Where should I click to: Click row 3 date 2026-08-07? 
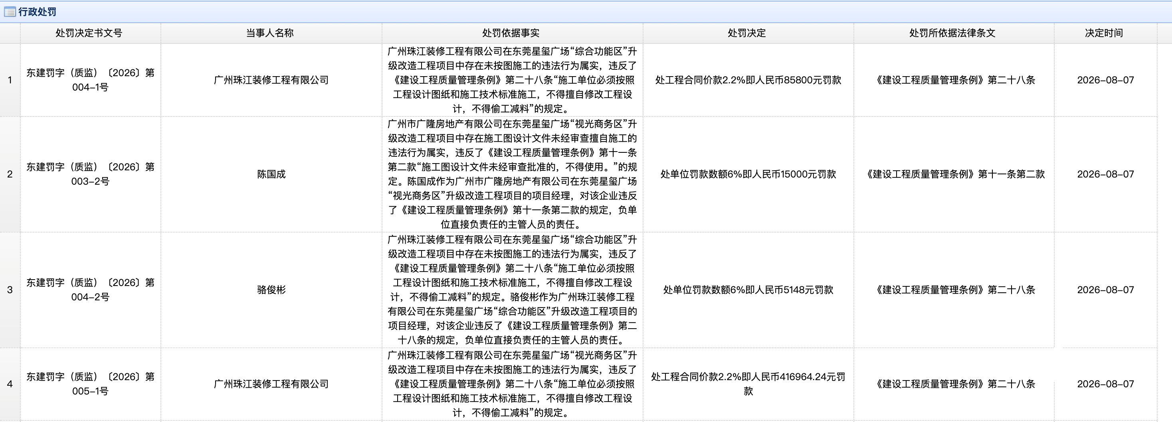[1105, 290]
